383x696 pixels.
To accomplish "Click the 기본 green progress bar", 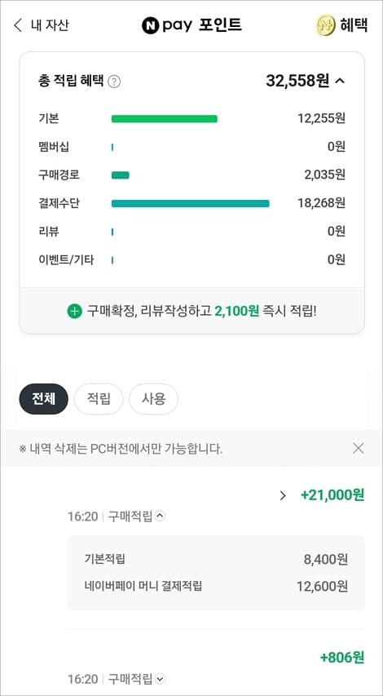I will pos(164,118).
